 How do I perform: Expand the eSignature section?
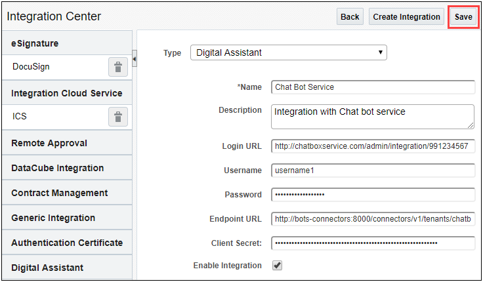click(x=67, y=43)
